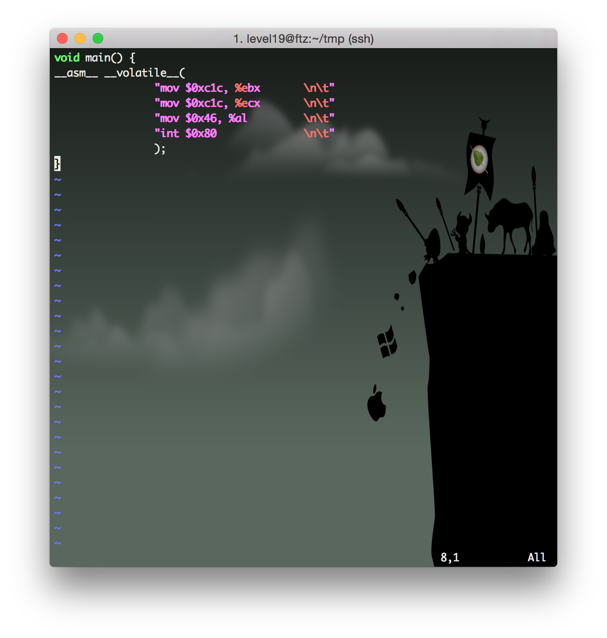
Task: Click the highlighted closing brace cursor
Action: pos(57,164)
